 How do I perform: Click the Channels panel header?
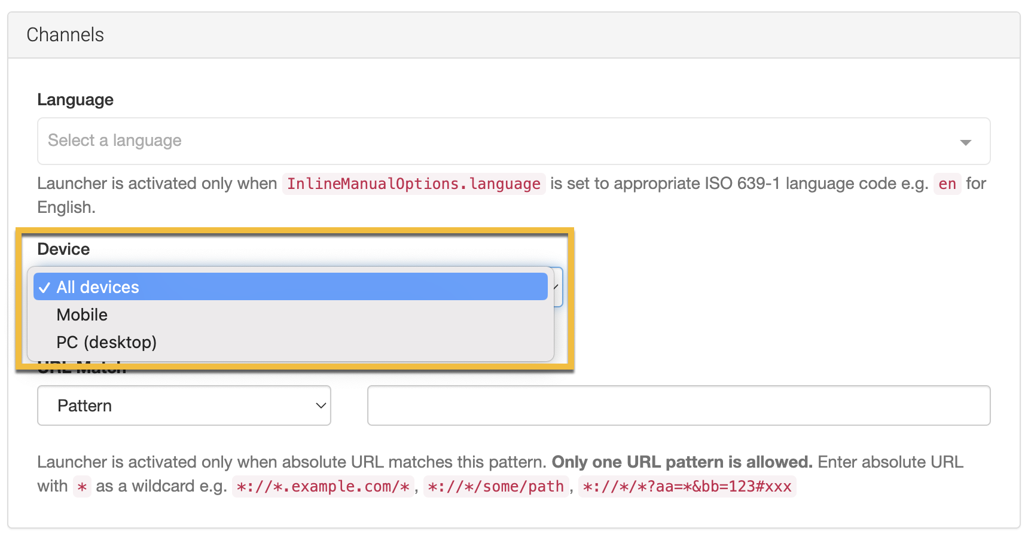(65, 35)
